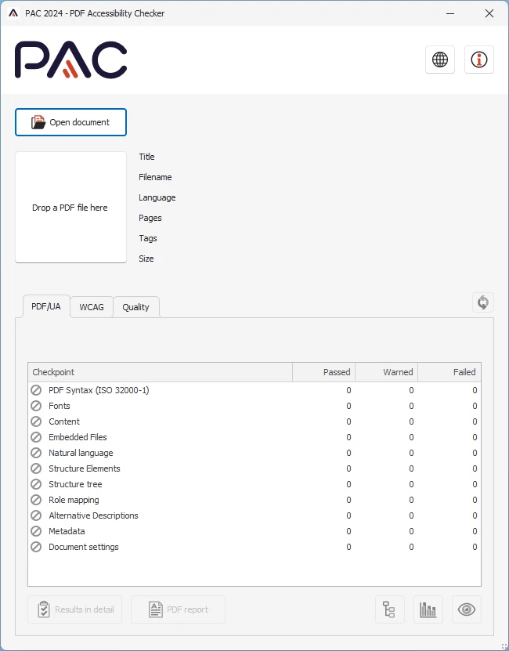Click the status icon beside Embedded Files

pyautogui.click(x=36, y=437)
